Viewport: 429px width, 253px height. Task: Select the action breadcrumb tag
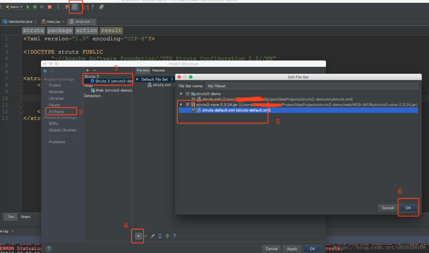click(87, 31)
